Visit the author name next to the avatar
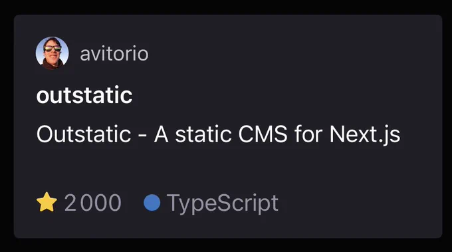Image resolution: width=452 pixels, height=252 pixels. click(114, 54)
